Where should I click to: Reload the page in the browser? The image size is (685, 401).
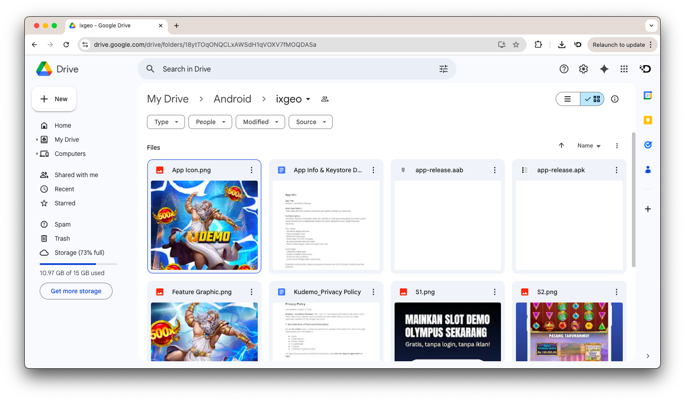(66, 45)
